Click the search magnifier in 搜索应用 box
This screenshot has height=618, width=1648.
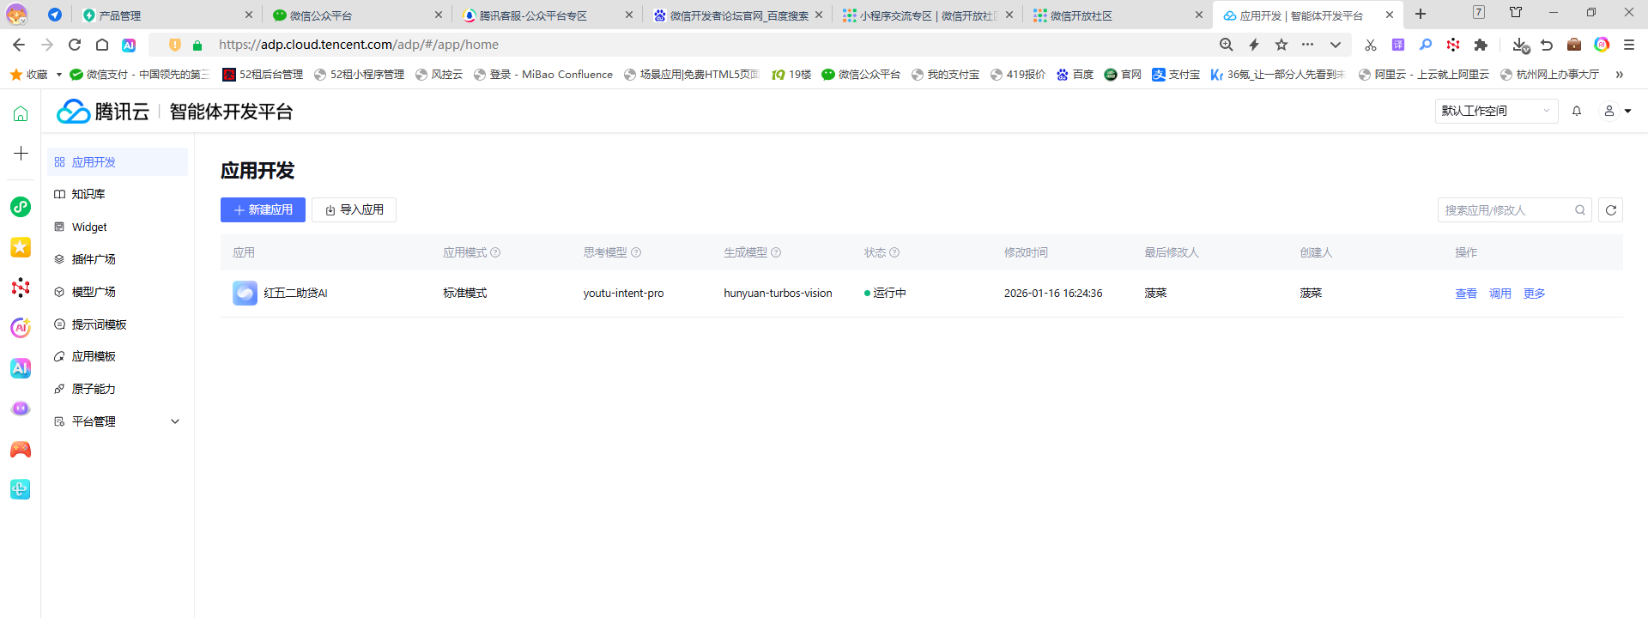coord(1580,210)
